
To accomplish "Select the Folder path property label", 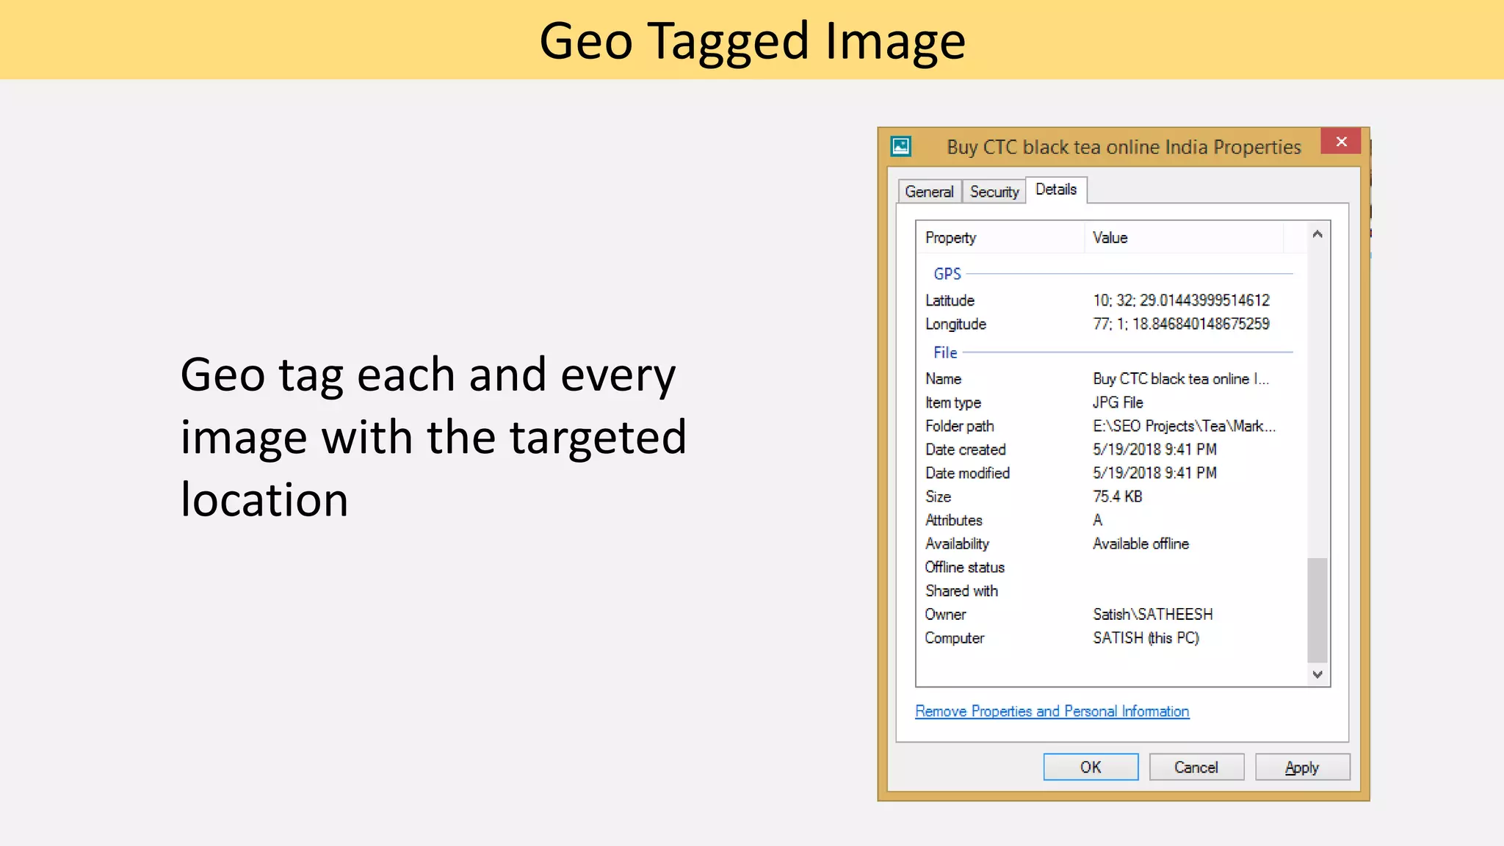I will click(959, 426).
